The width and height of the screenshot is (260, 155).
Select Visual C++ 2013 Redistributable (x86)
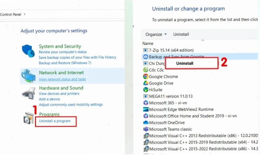(204, 136)
